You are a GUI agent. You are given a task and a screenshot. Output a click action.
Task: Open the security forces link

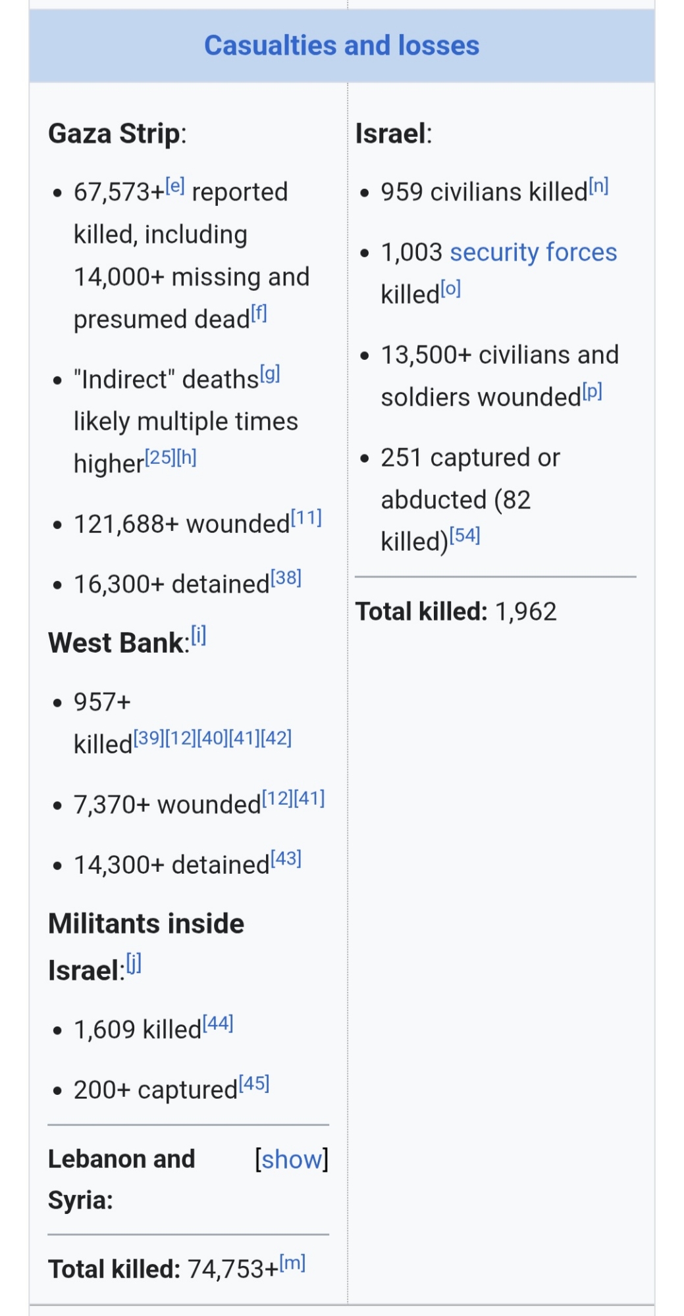coord(533,252)
